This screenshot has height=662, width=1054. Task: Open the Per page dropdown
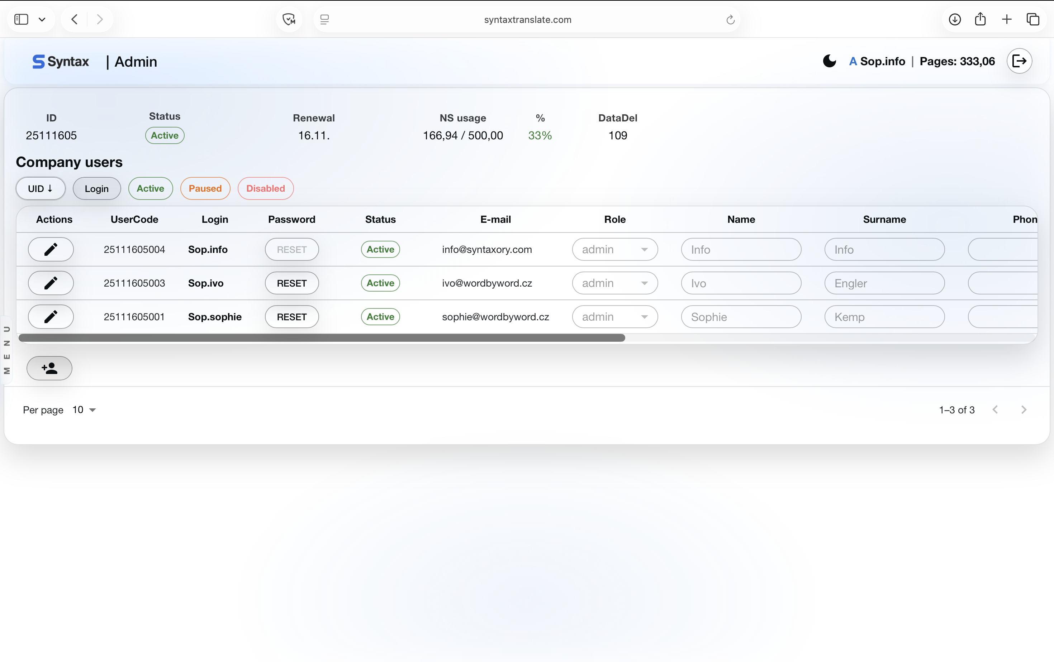tap(83, 410)
